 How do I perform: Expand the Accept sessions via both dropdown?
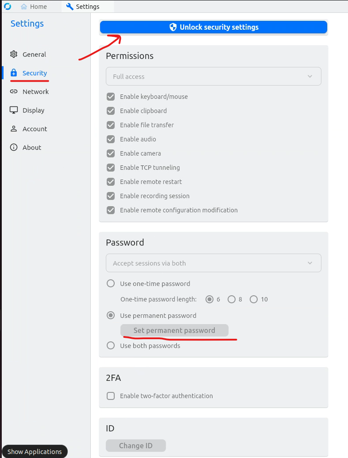click(x=213, y=263)
